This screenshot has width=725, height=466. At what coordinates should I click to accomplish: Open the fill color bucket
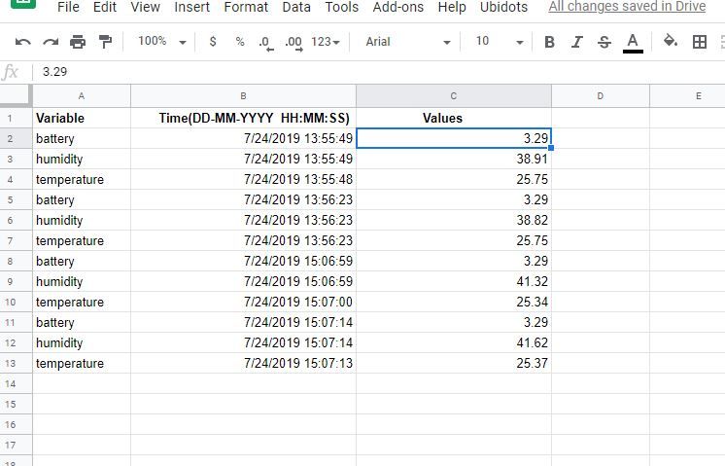click(x=670, y=41)
